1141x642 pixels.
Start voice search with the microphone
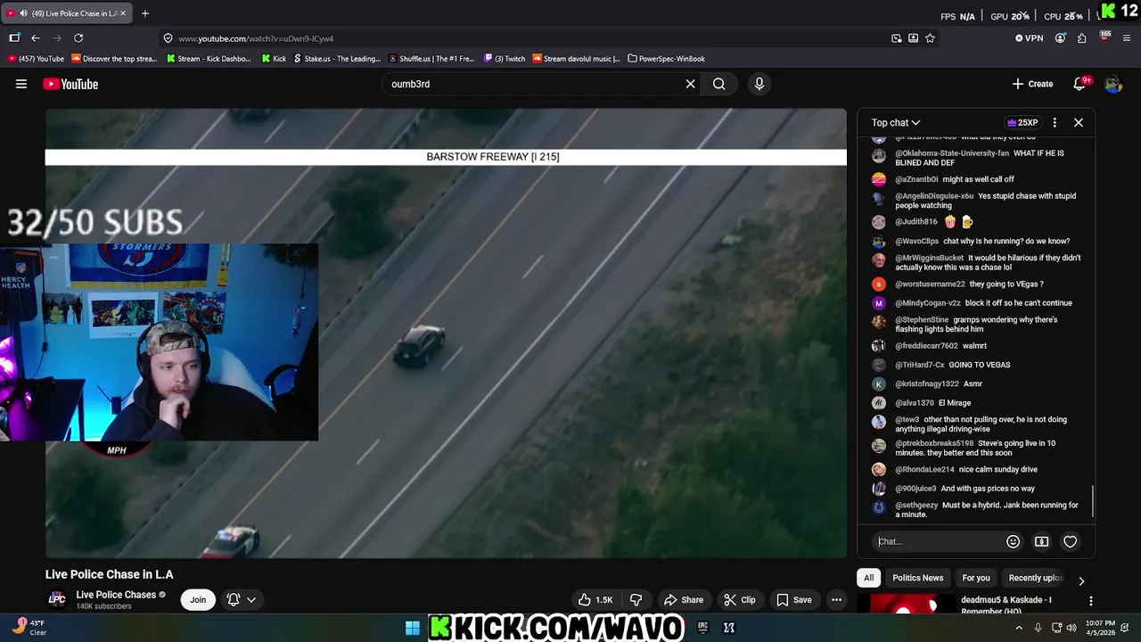759,84
